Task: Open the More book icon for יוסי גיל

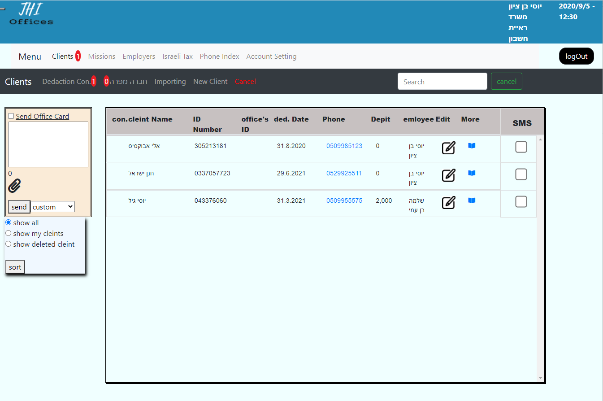Action: click(472, 200)
